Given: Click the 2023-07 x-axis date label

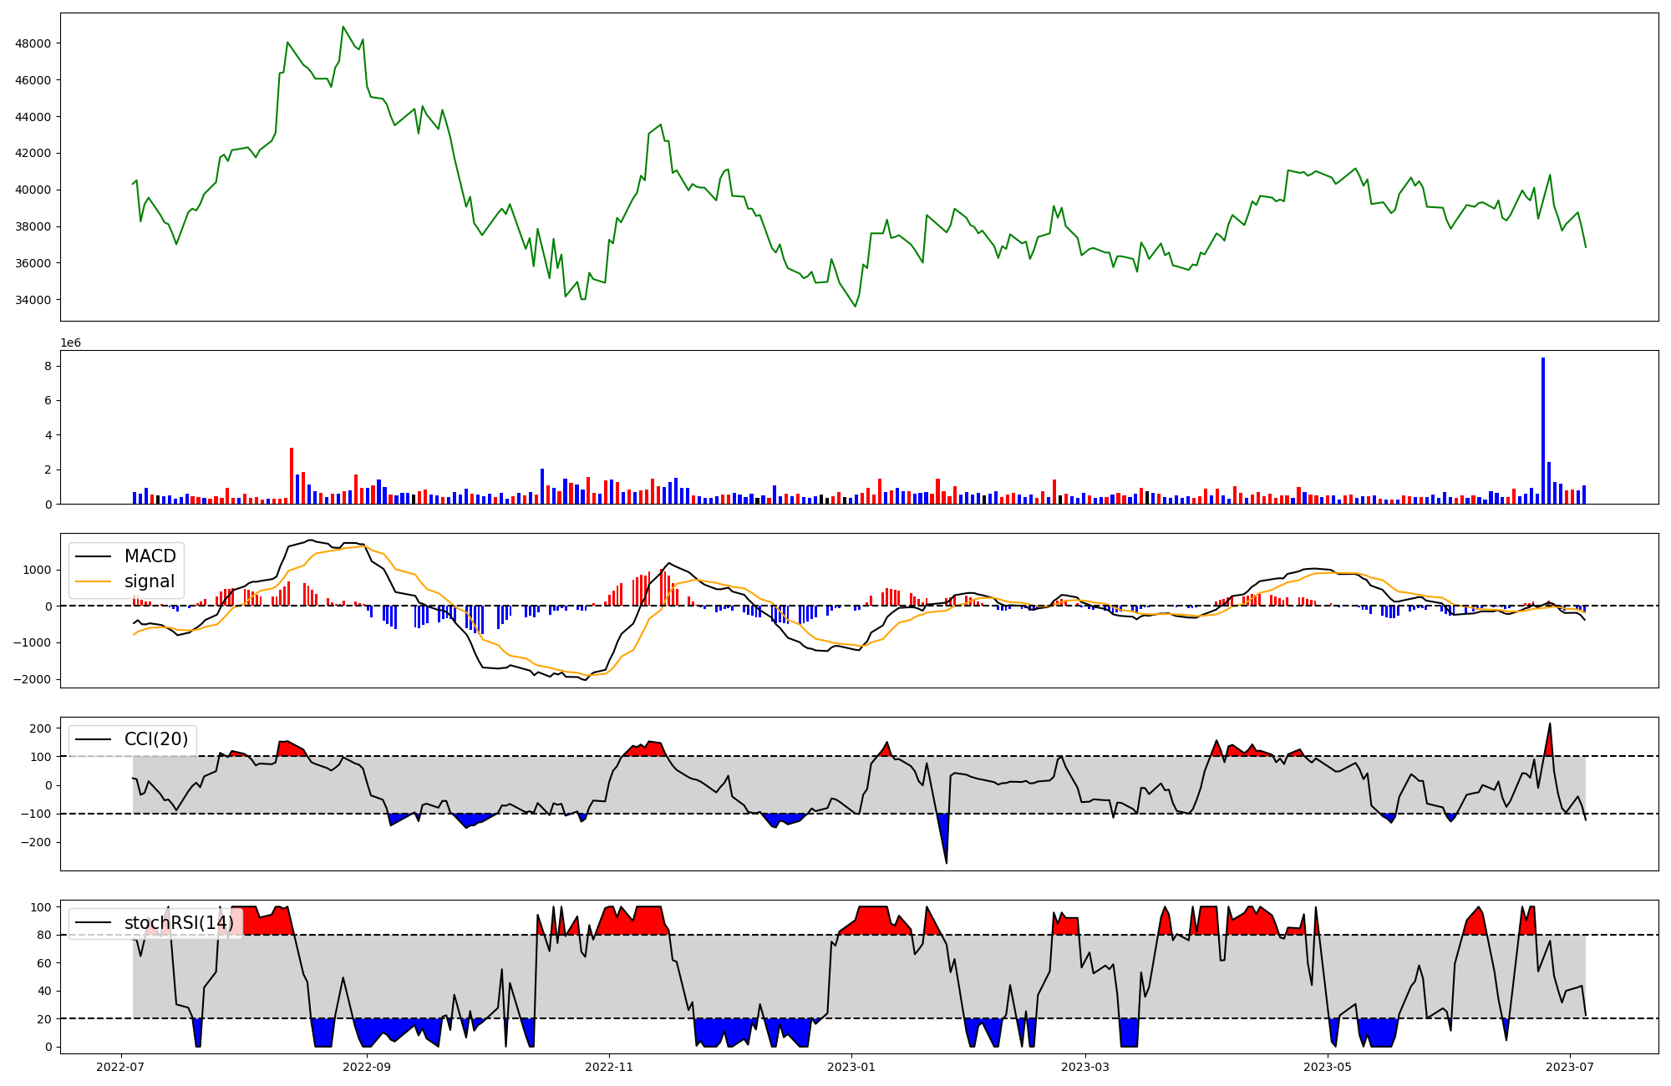Looking at the screenshot, I should pyautogui.click(x=1570, y=1067).
